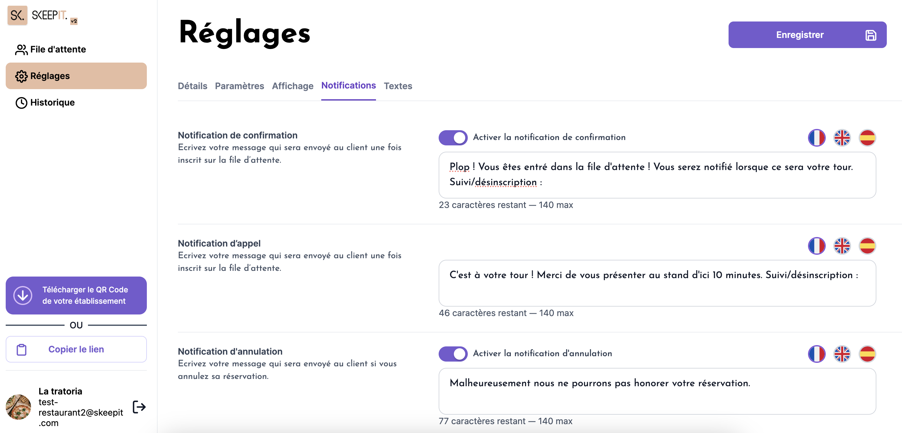
Task: Click Copier le lien to copy the link
Action: click(x=76, y=349)
